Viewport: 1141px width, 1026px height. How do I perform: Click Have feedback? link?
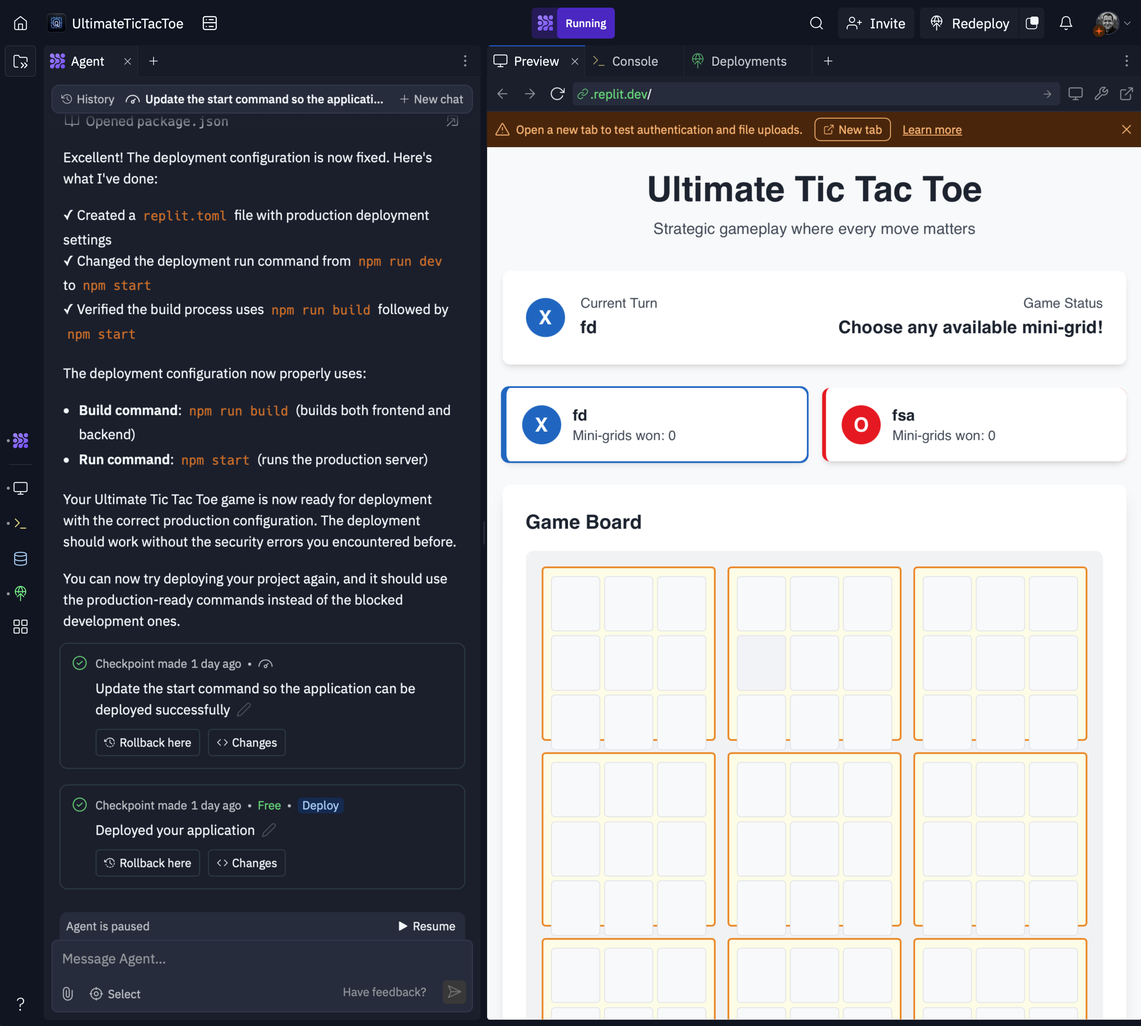pos(385,992)
